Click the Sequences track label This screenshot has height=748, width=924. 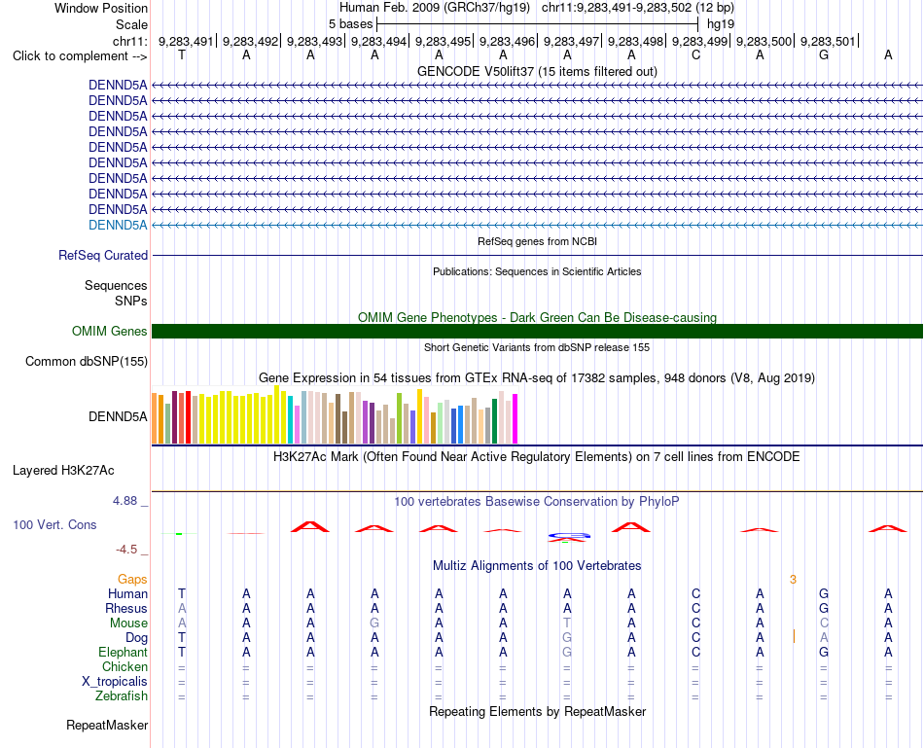click(116, 285)
